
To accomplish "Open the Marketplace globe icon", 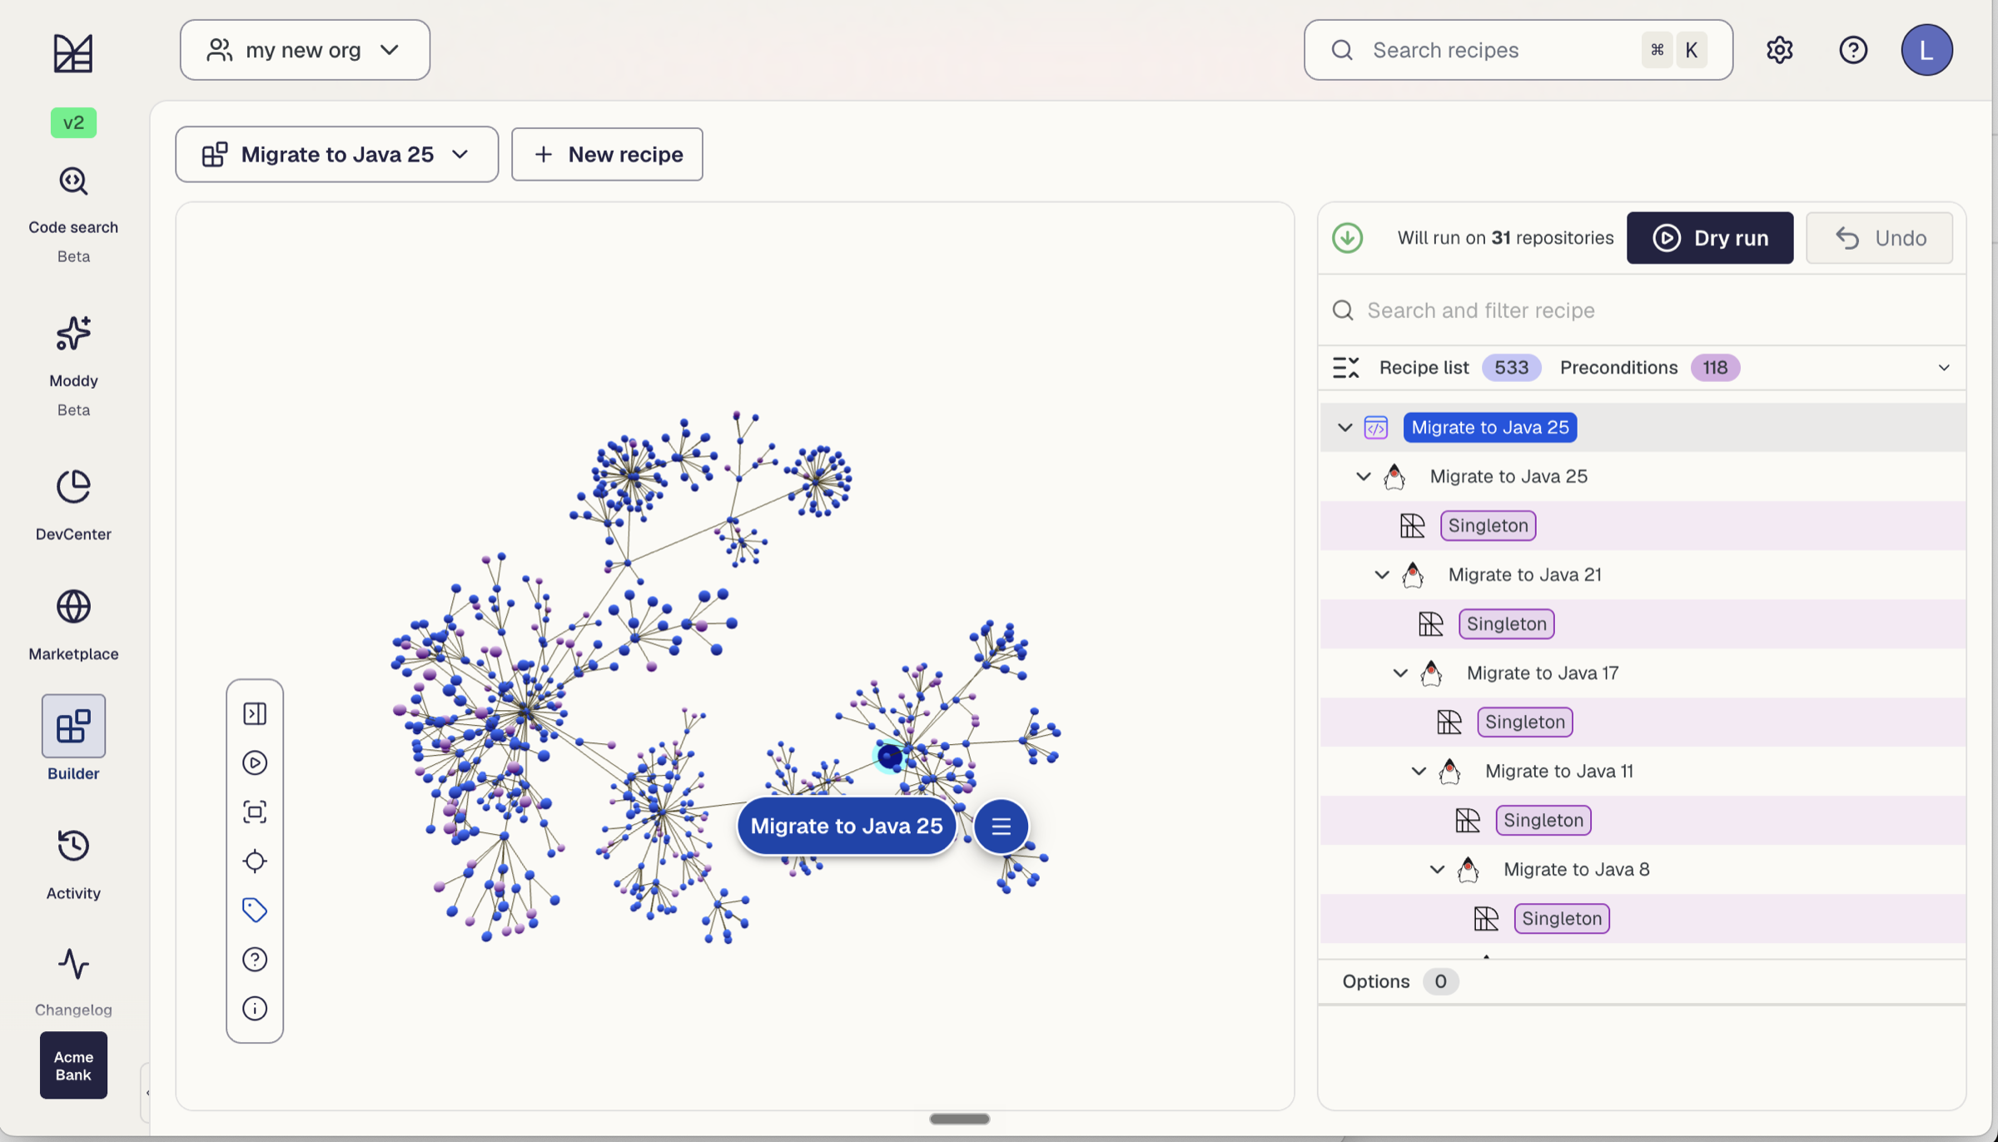I will coord(73,607).
